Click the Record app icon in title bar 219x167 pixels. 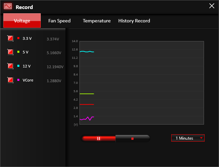8,6
